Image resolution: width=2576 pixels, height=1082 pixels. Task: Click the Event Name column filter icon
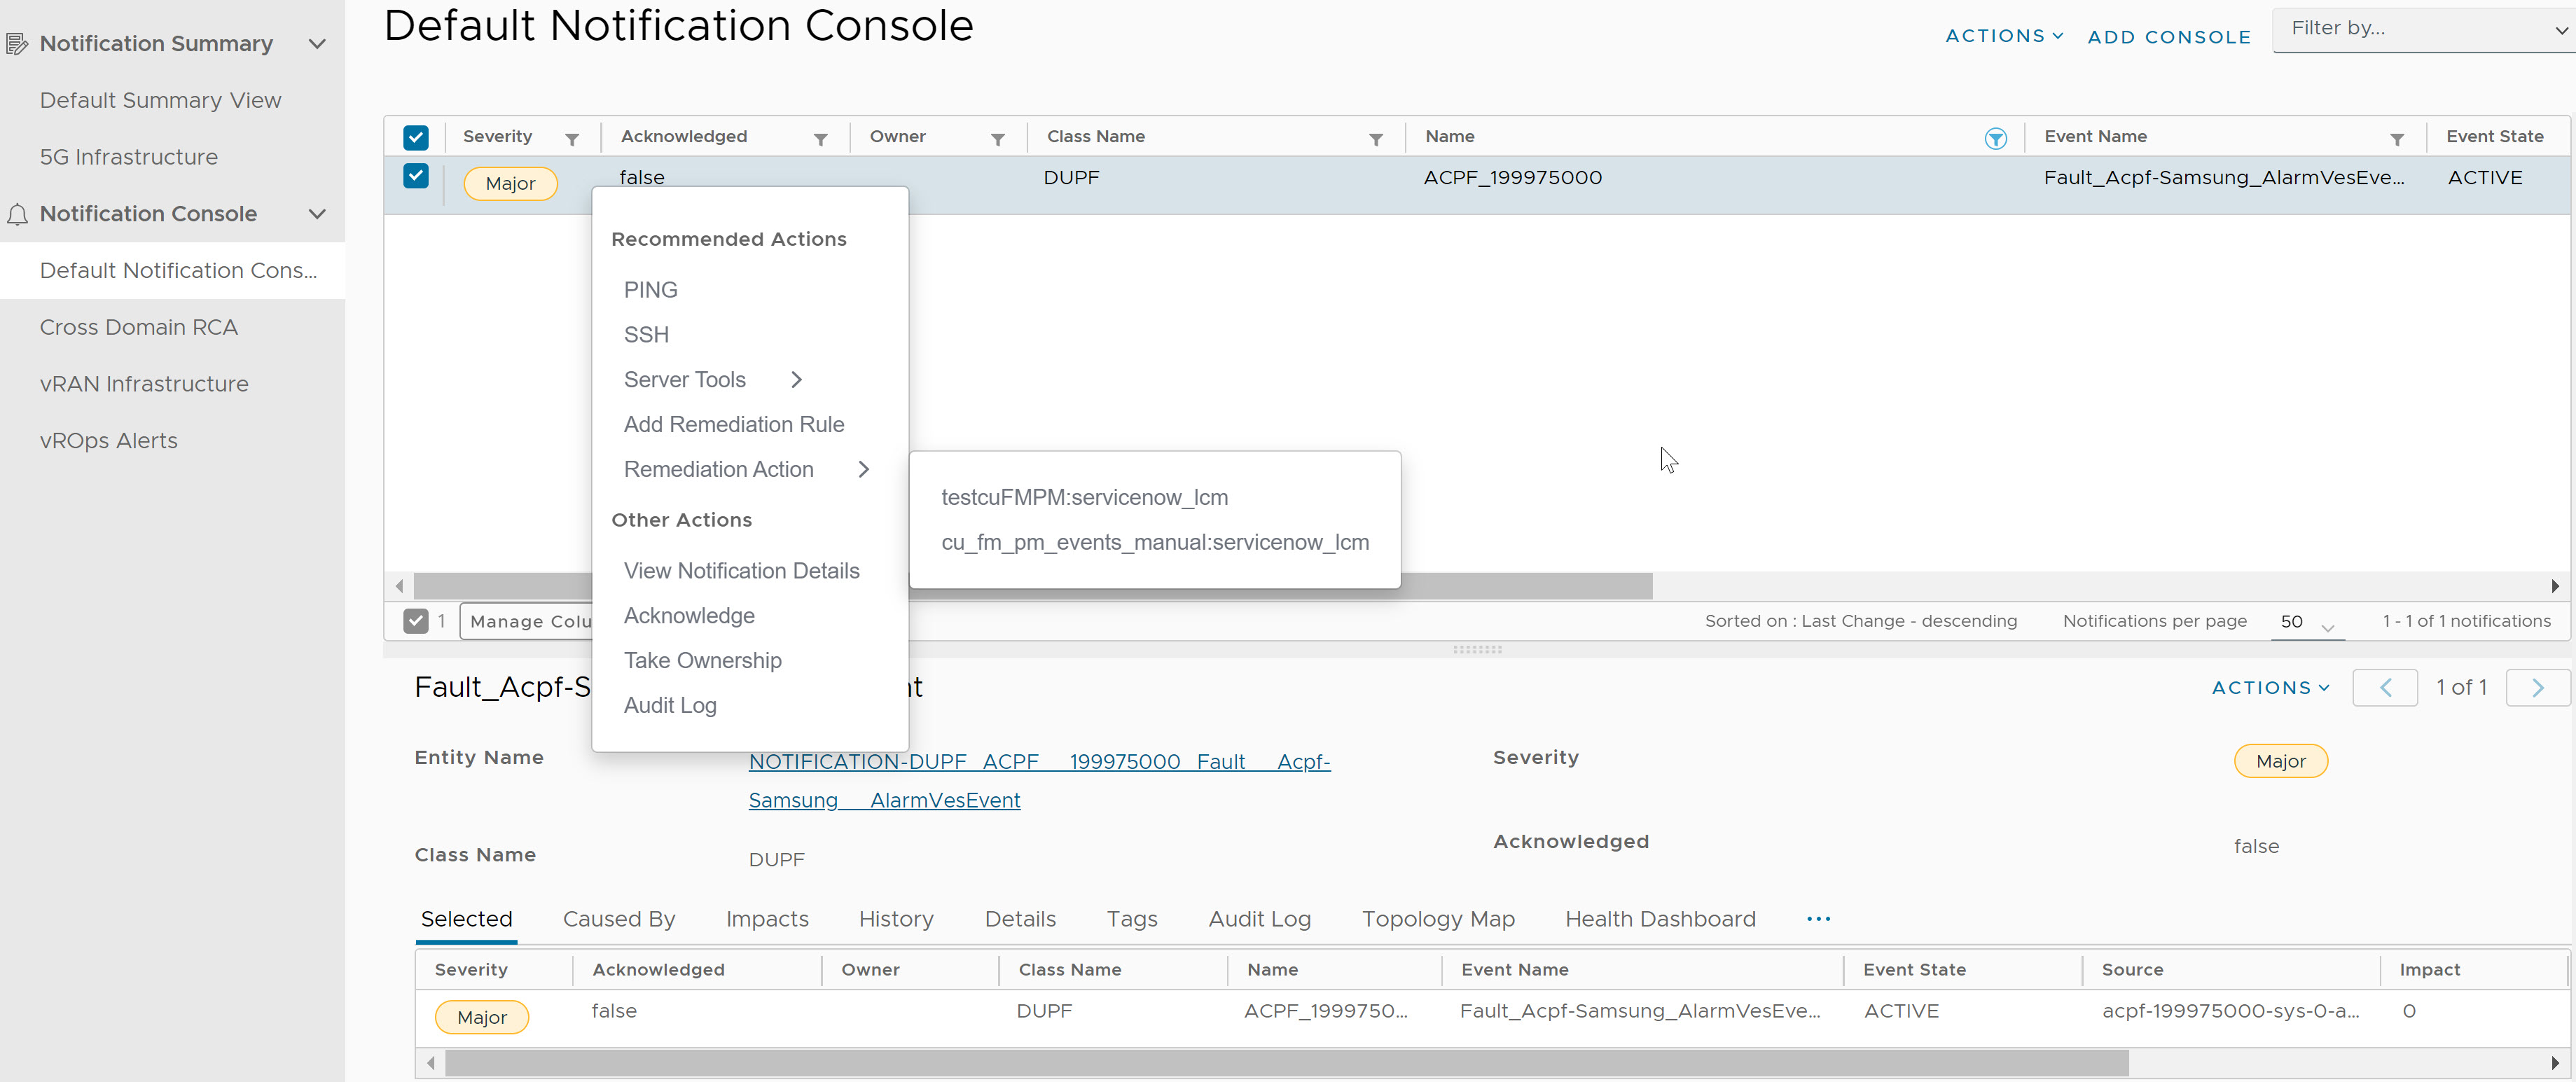(x=2394, y=137)
